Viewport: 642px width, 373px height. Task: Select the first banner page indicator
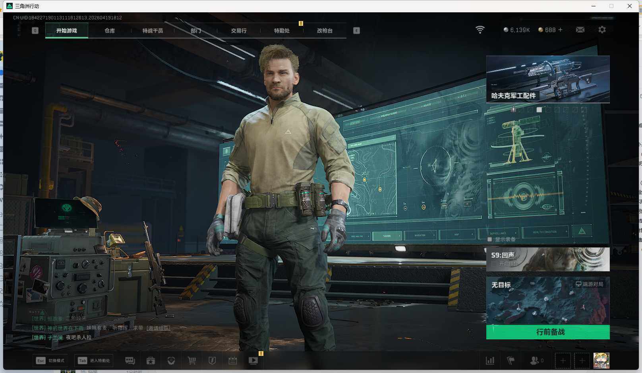(513, 110)
